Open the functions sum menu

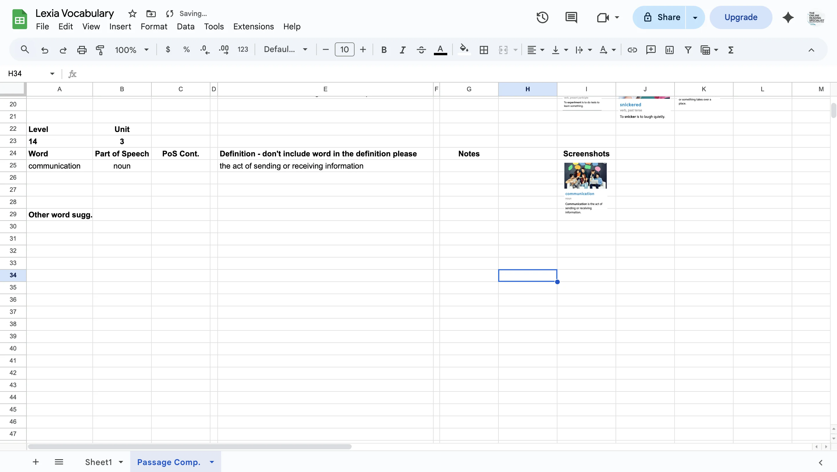tap(730, 50)
